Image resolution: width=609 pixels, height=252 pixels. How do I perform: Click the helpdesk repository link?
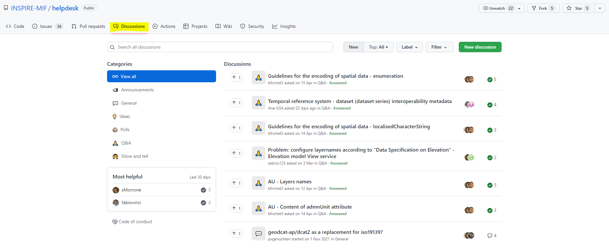click(x=65, y=8)
